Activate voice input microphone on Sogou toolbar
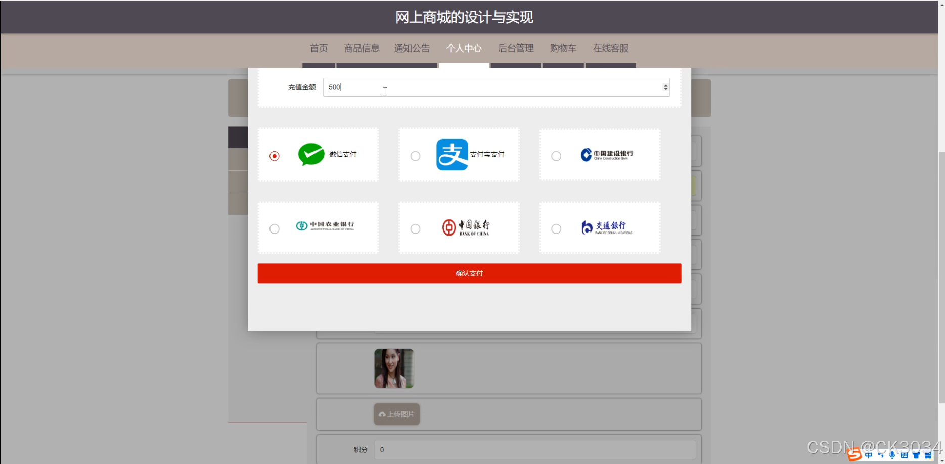 [892, 454]
